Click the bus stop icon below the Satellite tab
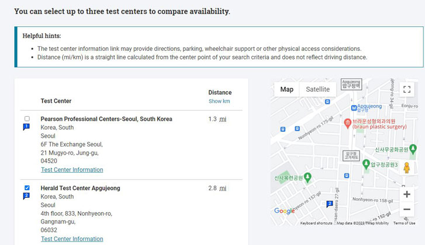The height and width of the screenshot is (245, 425). (327, 101)
